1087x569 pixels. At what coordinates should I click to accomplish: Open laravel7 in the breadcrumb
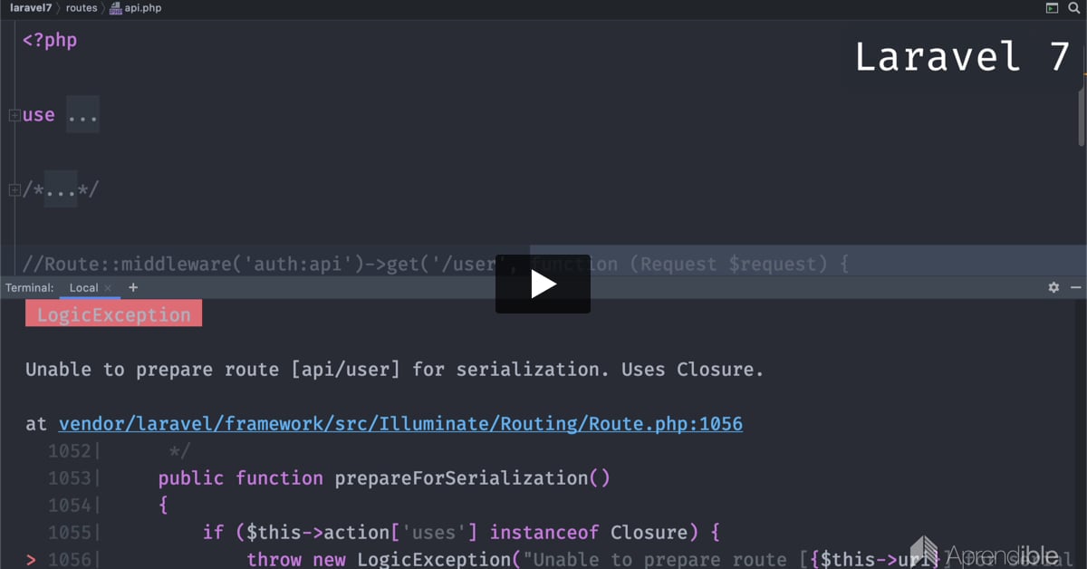tap(31, 7)
